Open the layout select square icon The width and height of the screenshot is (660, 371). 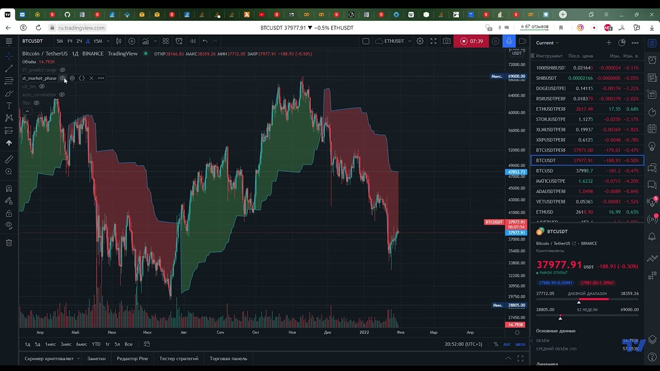tap(366, 41)
